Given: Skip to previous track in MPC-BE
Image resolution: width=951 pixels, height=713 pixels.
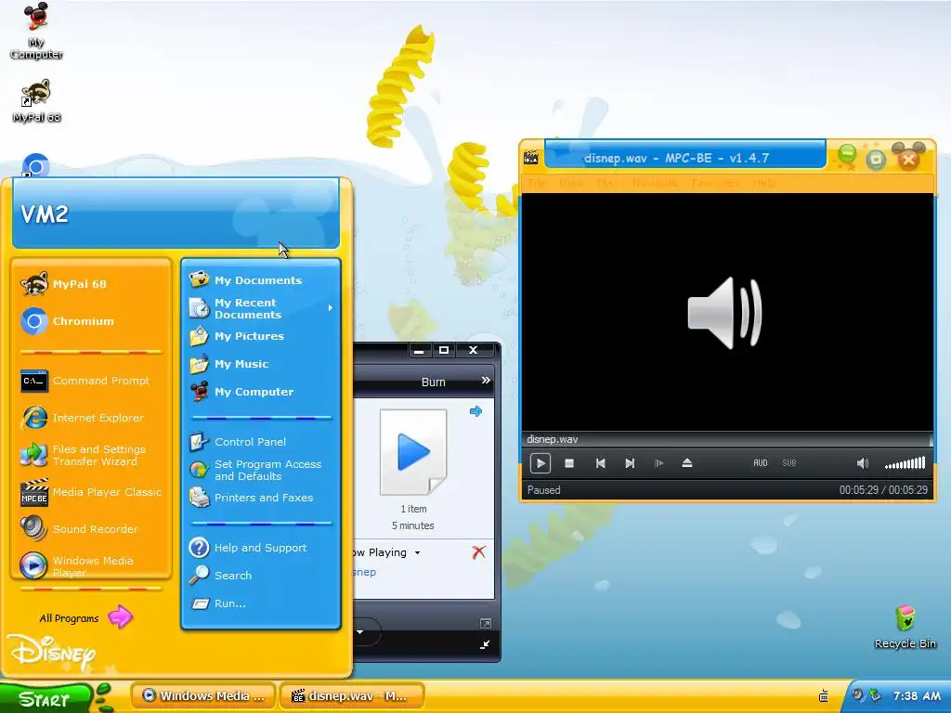Looking at the screenshot, I should coord(600,463).
